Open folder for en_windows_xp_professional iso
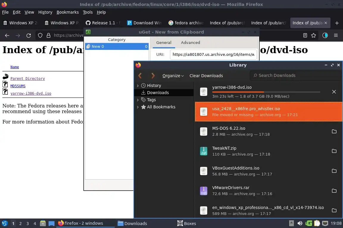Image resolution: width=343 pixels, height=228 pixels. point(334,210)
